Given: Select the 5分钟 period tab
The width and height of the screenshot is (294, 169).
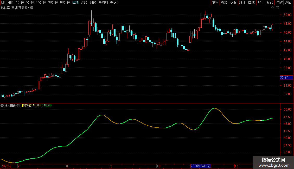Looking at the screenshot, I should 30,2.
